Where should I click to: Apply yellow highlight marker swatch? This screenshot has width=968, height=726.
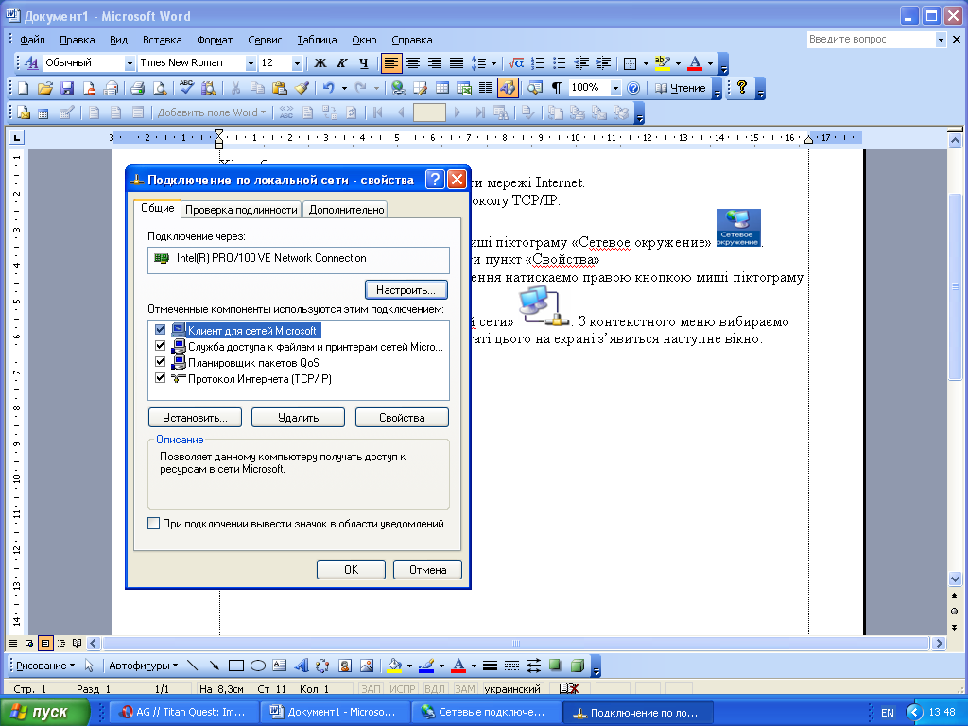663,63
